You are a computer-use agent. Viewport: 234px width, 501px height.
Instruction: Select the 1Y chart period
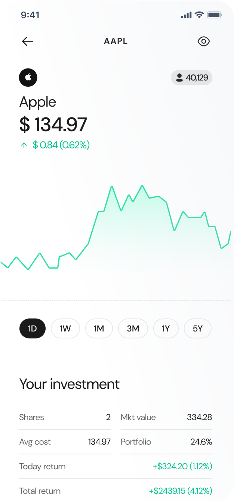coord(166,329)
